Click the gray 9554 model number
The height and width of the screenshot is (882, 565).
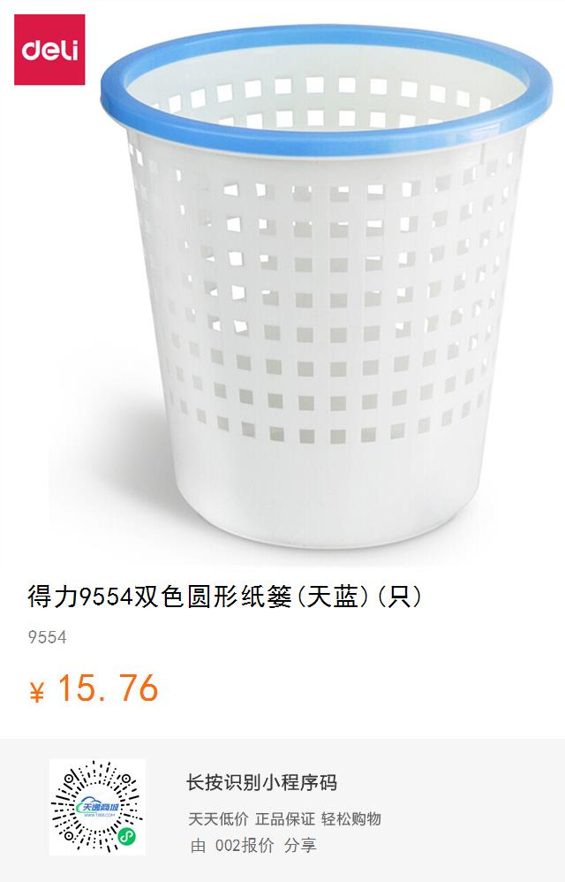tap(47, 637)
